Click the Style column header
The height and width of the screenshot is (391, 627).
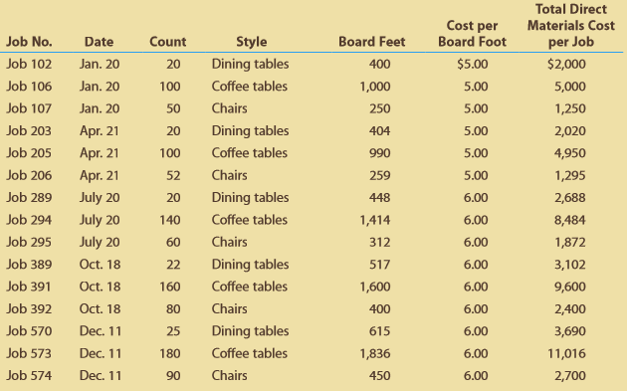point(251,42)
